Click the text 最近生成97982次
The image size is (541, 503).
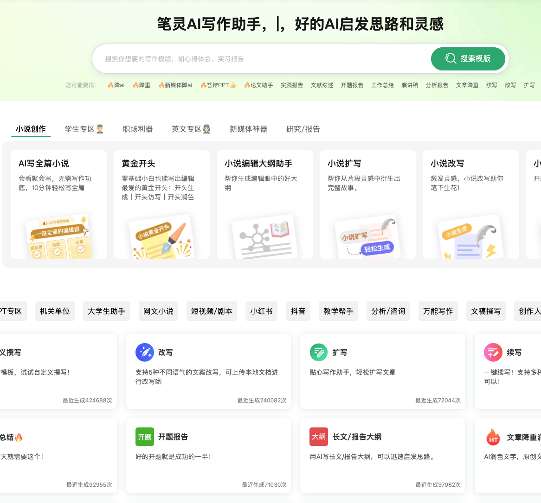point(438,485)
